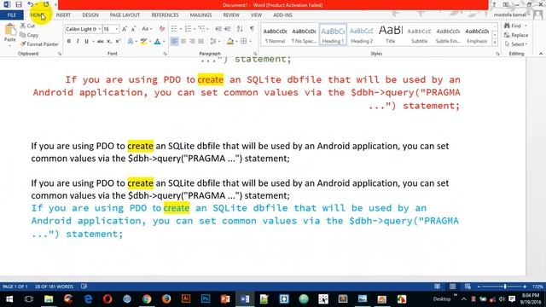Increase font size with Grow Font
This screenshot has height=307, width=546.
pyautogui.click(x=125, y=29)
